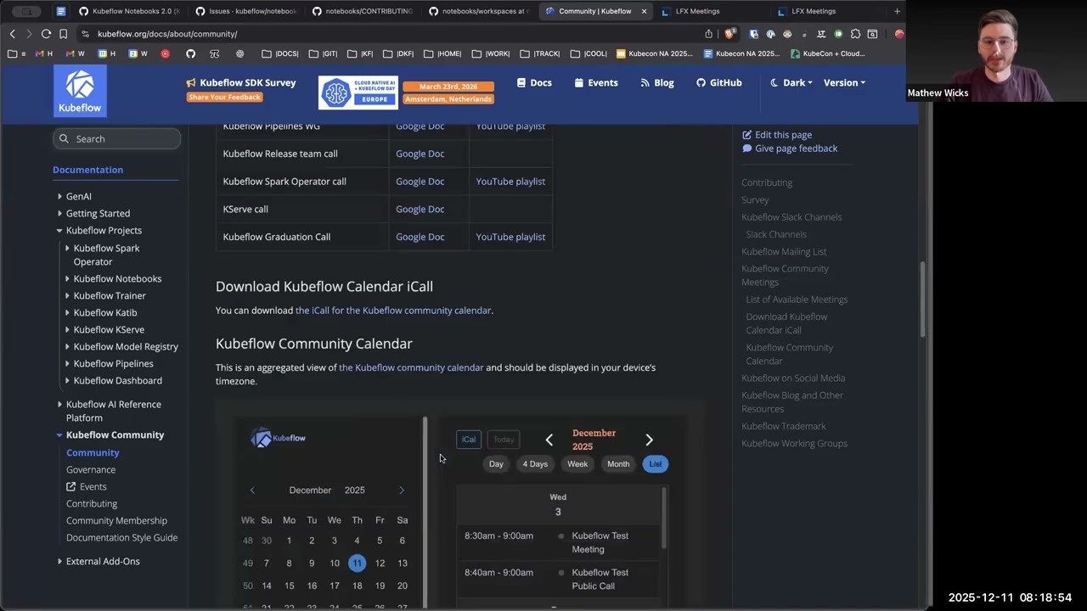Image resolution: width=1087 pixels, height=611 pixels.
Task: Click the share icon in address bar
Action: [x=708, y=34]
